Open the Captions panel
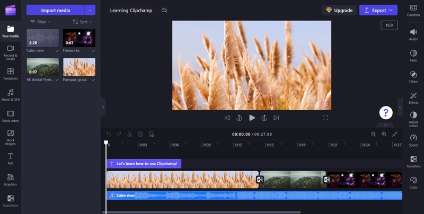424x214 pixels. (413, 11)
